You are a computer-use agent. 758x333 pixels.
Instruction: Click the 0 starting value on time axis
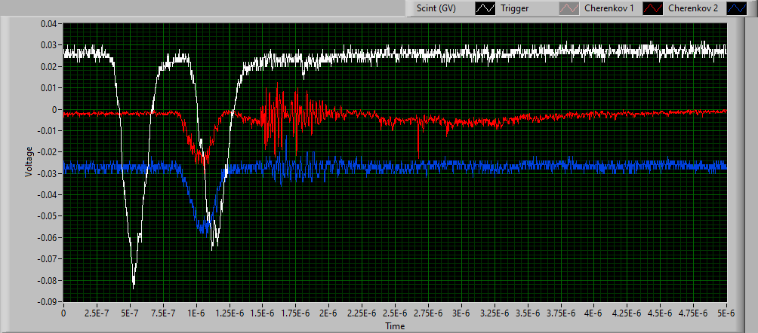point(63,312)
